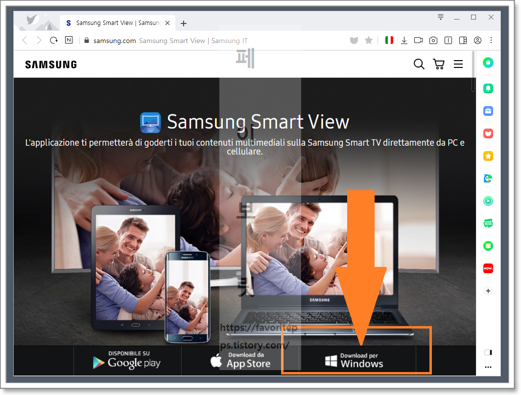Viewport: 521px width, 395px height.
Task: Open Samsung site search magnifier
Action: tap(419, 64)
